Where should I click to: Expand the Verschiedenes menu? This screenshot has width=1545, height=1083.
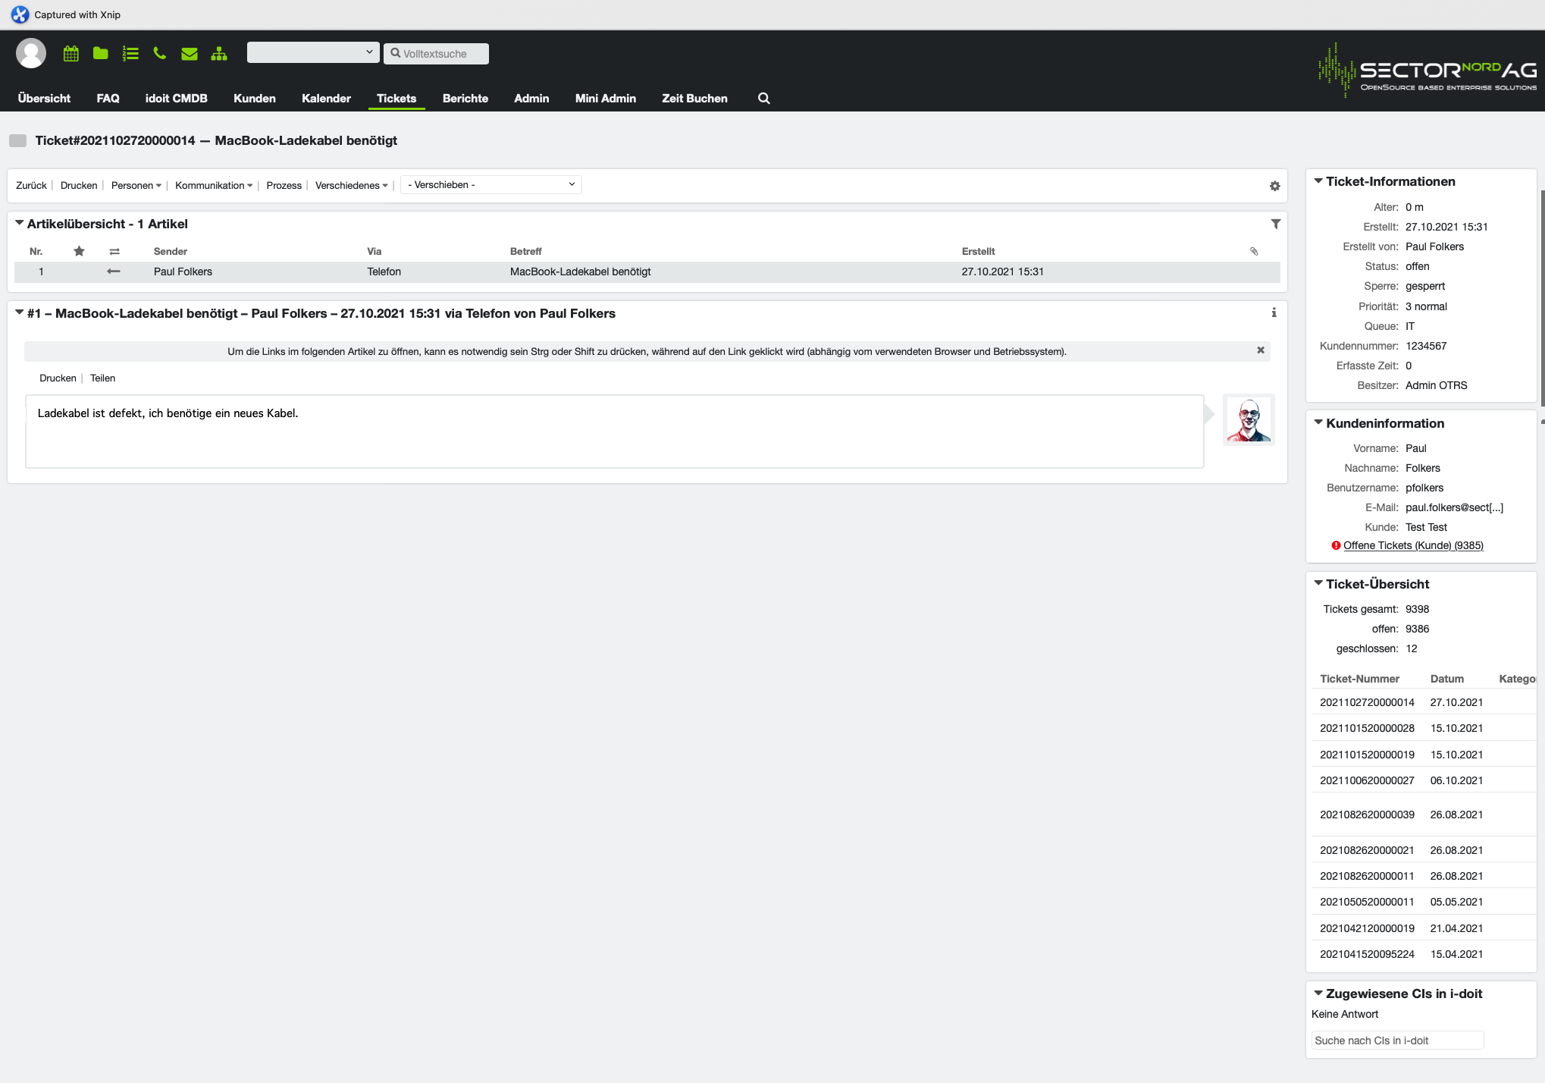351,186
